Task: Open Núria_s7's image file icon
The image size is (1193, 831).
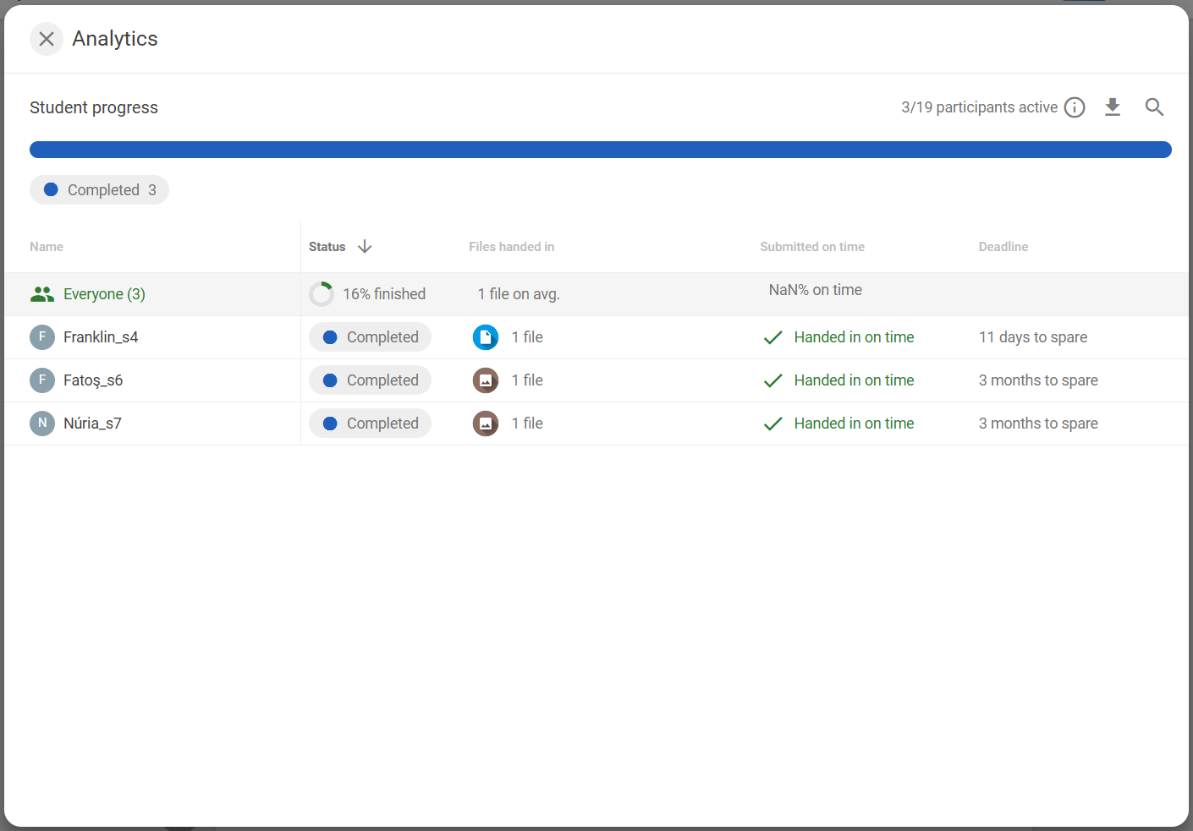Action: [486, 424]
